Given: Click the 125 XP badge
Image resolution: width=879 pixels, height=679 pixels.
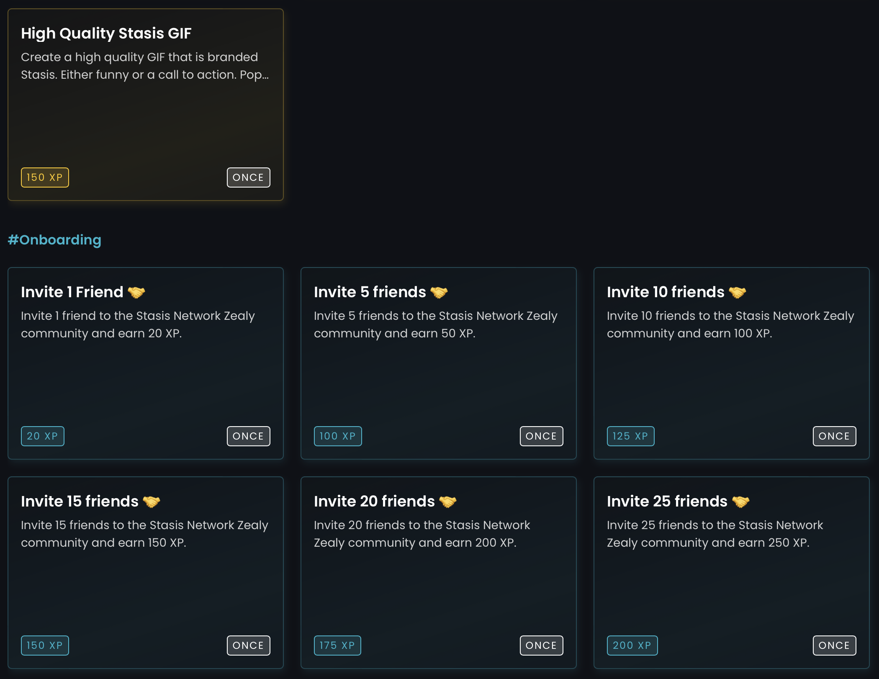Looking at the screenshot, I should point(631,436).
